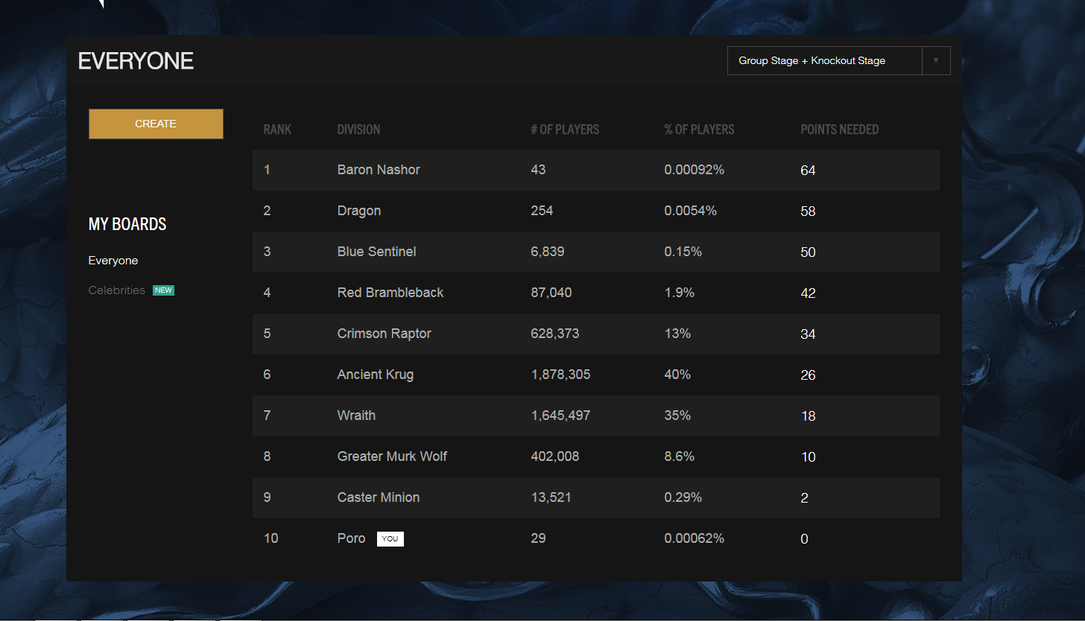Click the RANK column header
1085x621 pixels.
click(277, 130)
